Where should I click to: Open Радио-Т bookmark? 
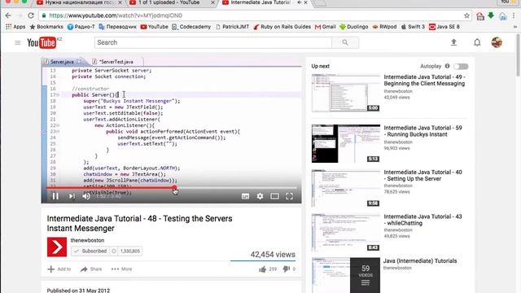pyautogui.click(x=81, y=27)
